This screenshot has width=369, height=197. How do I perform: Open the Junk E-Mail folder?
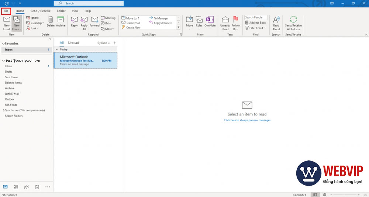(12, 94)
